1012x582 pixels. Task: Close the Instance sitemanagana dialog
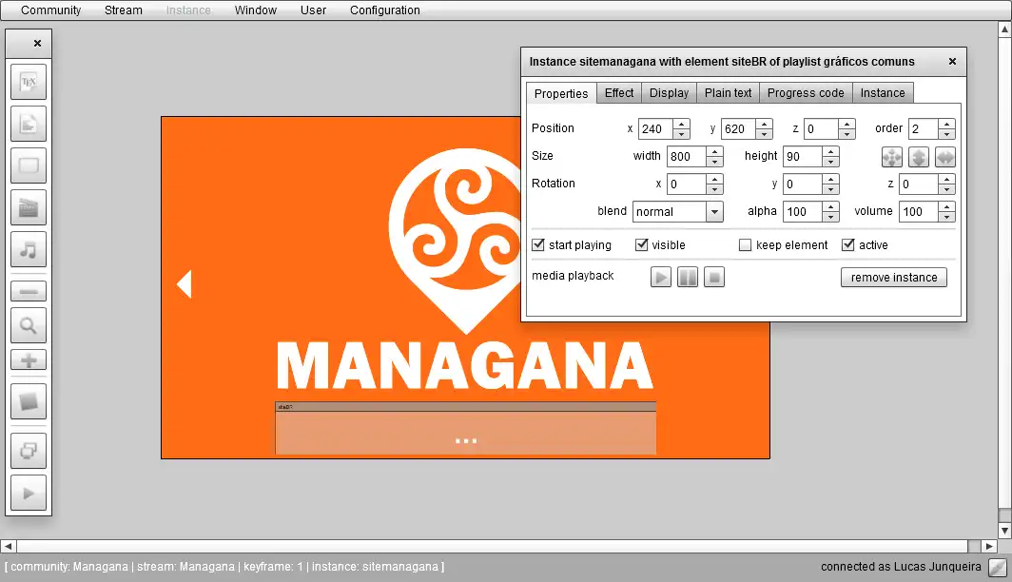952,61
